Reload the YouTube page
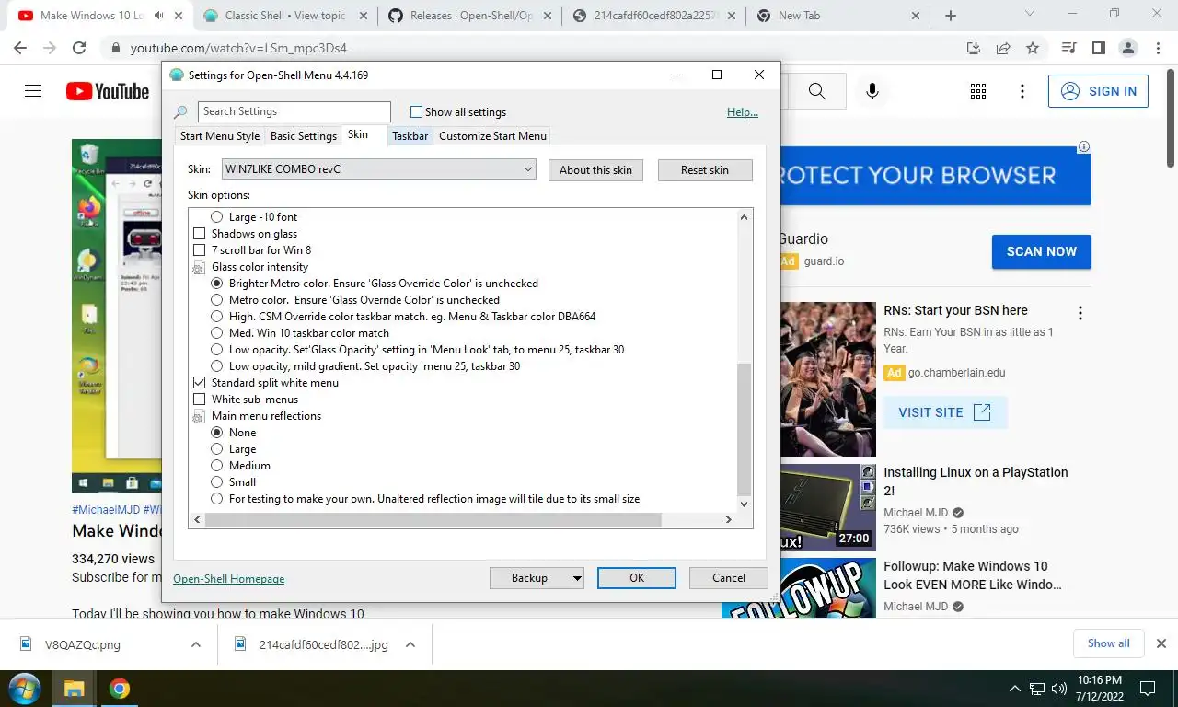The width and height of the screenshot is (1178, 707). [x=79, y=48]
